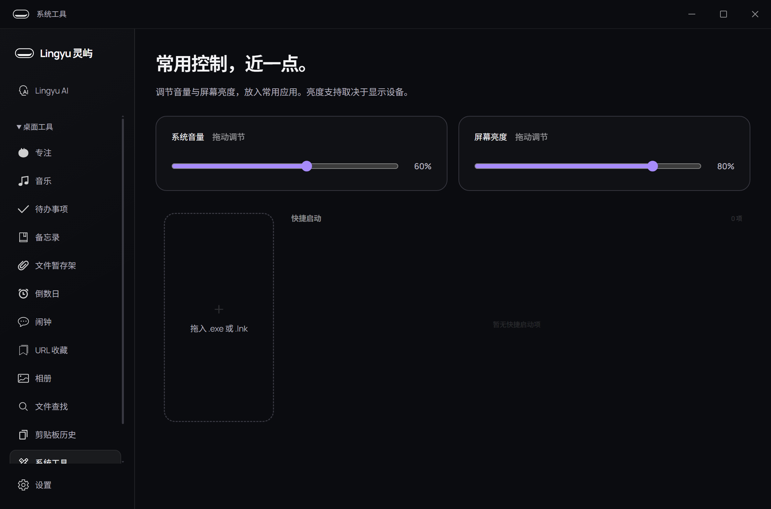Click the 60% volume value
The width and height of the screenshot is (771, 509).
coord(423,166)
